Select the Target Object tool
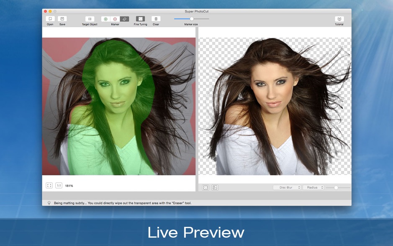This screenshot has height=246, width=393. 90,19
